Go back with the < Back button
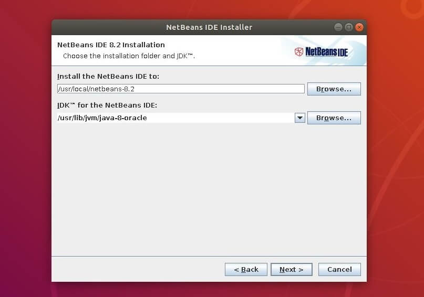The image size is (424, 297). pos(246,270)
